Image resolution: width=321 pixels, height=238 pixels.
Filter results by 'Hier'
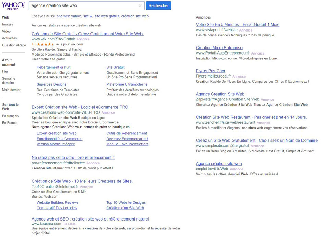tap(5, 72)
